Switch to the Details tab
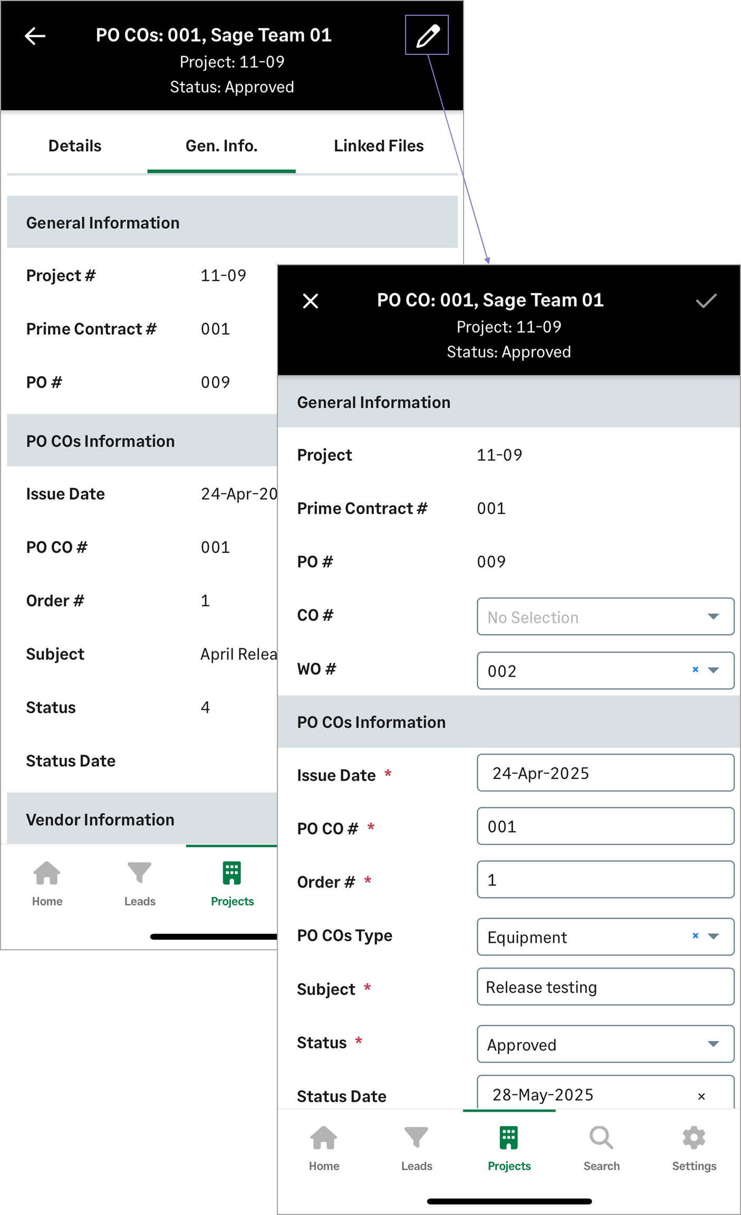 point(75,146)
